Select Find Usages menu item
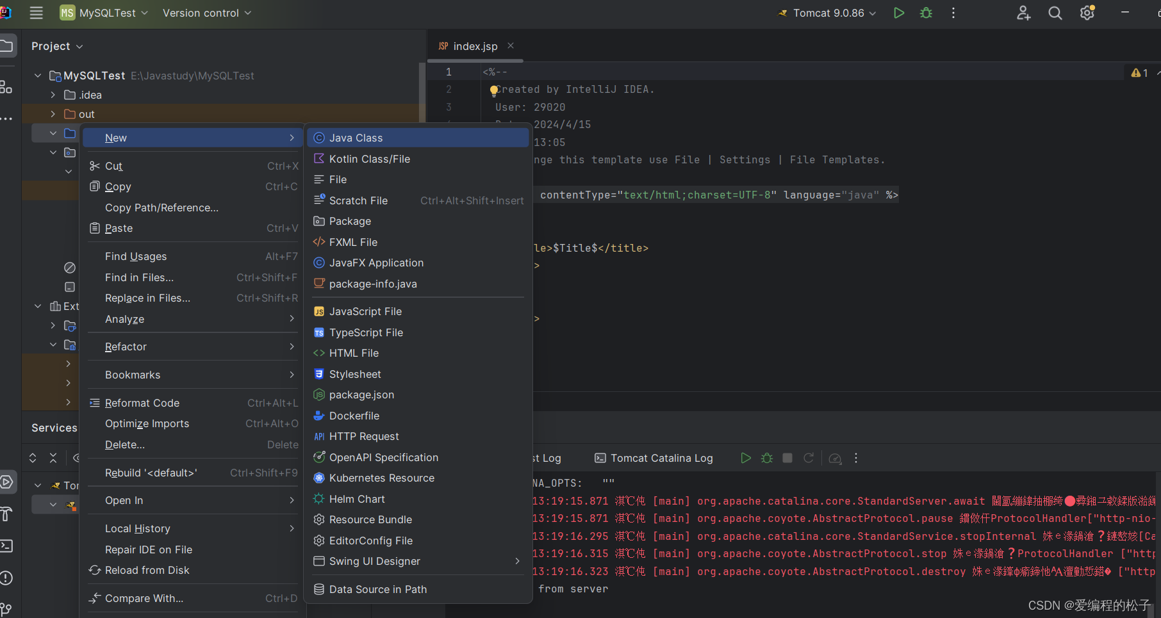 193,256
